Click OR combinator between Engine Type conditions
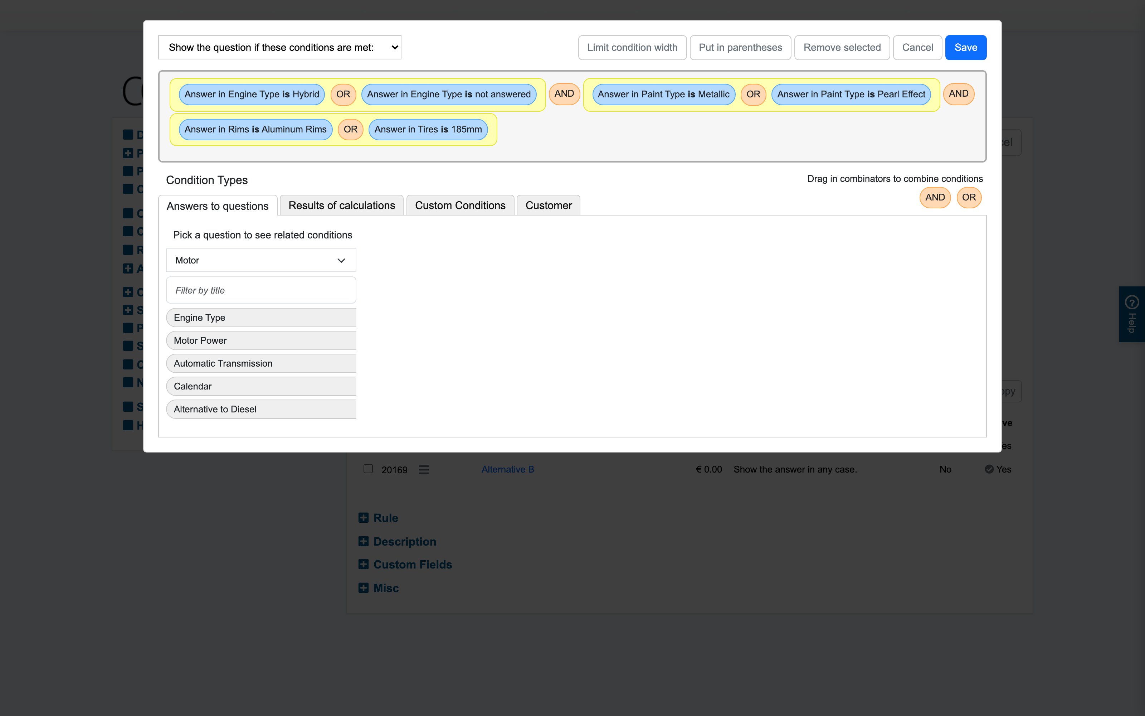Image resolution: width=1145 pixels, height=716 pixels. point(343,94)
